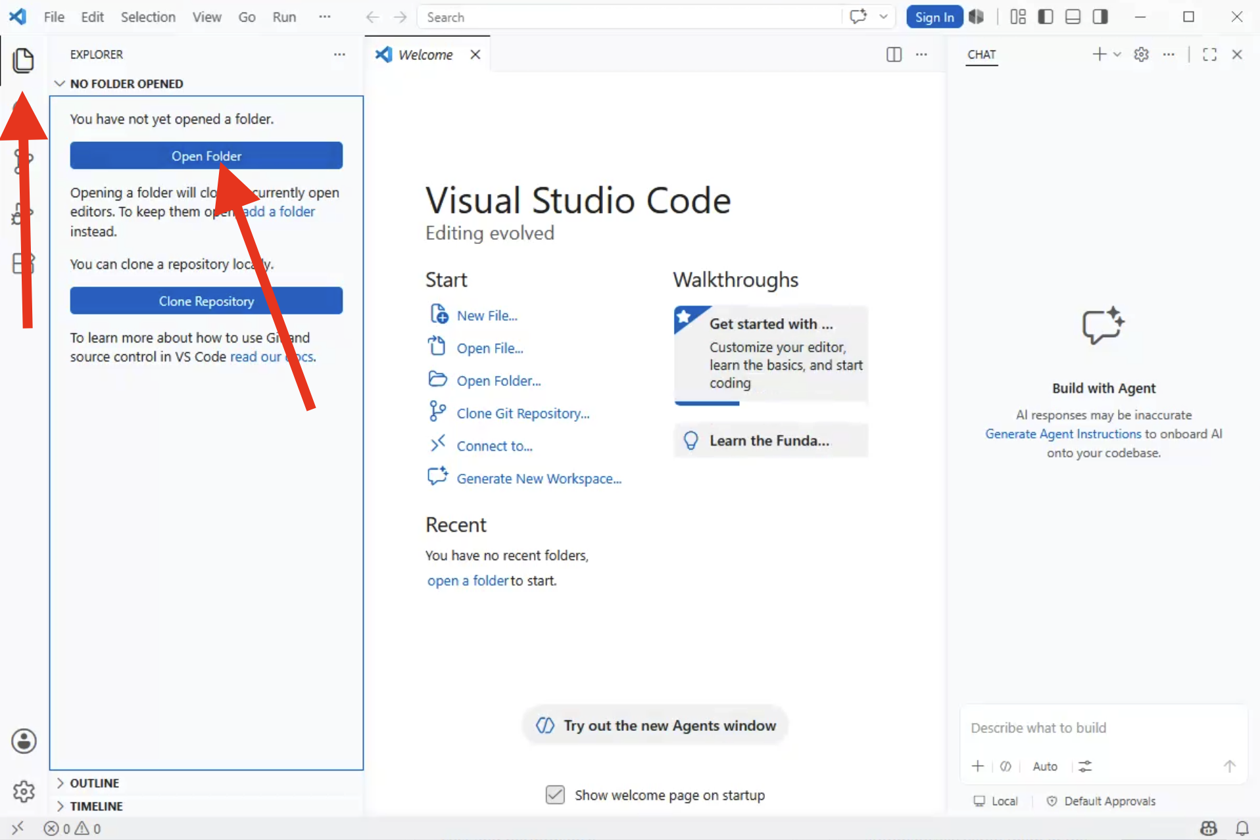Open the Learn the Fundamentals walkthrough
The height and width of the screenshot is (840, 1260).
coord(771,440)
